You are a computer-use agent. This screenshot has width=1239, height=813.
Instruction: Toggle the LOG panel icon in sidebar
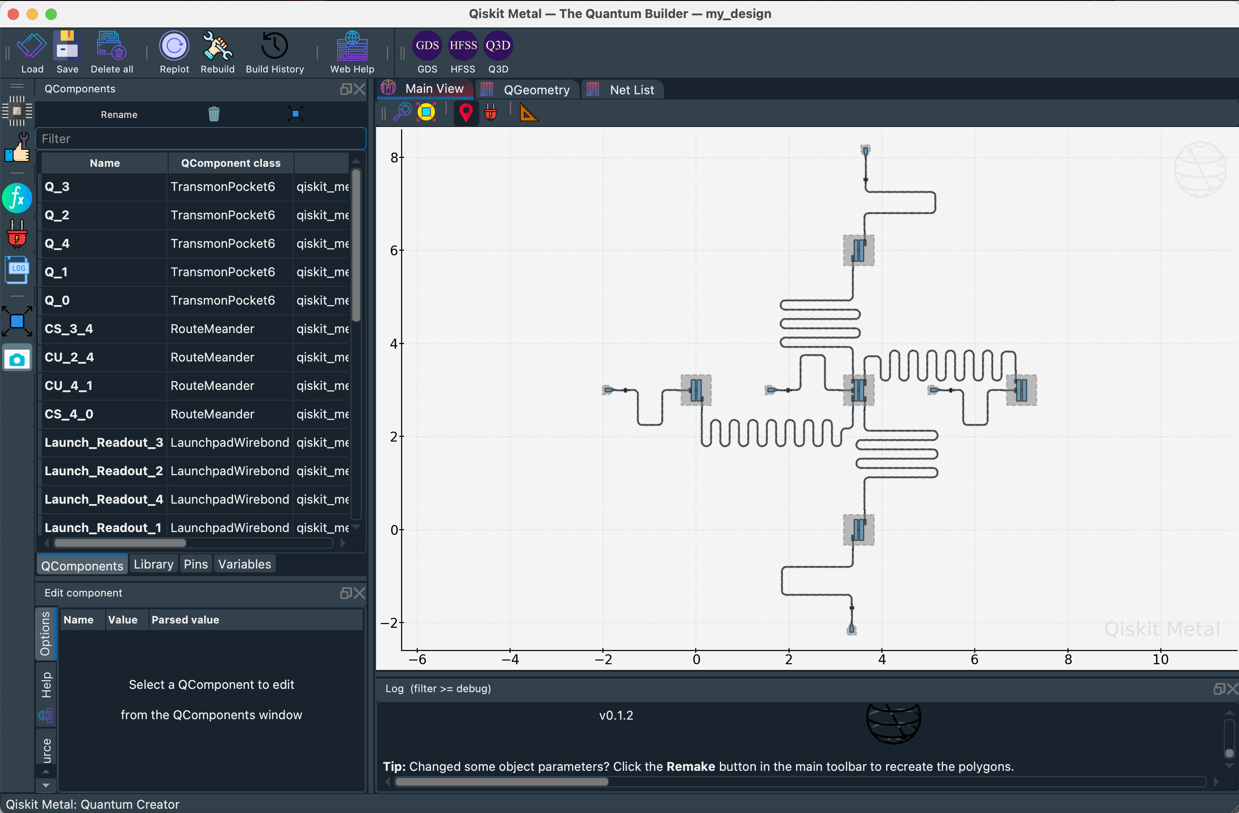pos(17,270)
